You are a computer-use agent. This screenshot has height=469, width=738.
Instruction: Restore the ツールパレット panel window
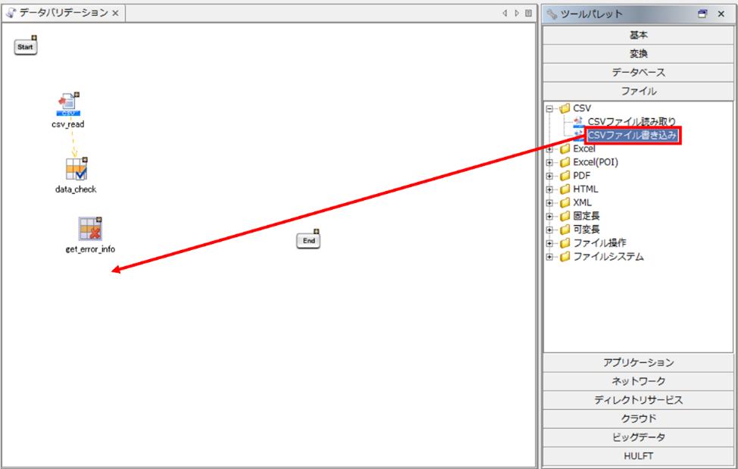click(x=702, y=14)
